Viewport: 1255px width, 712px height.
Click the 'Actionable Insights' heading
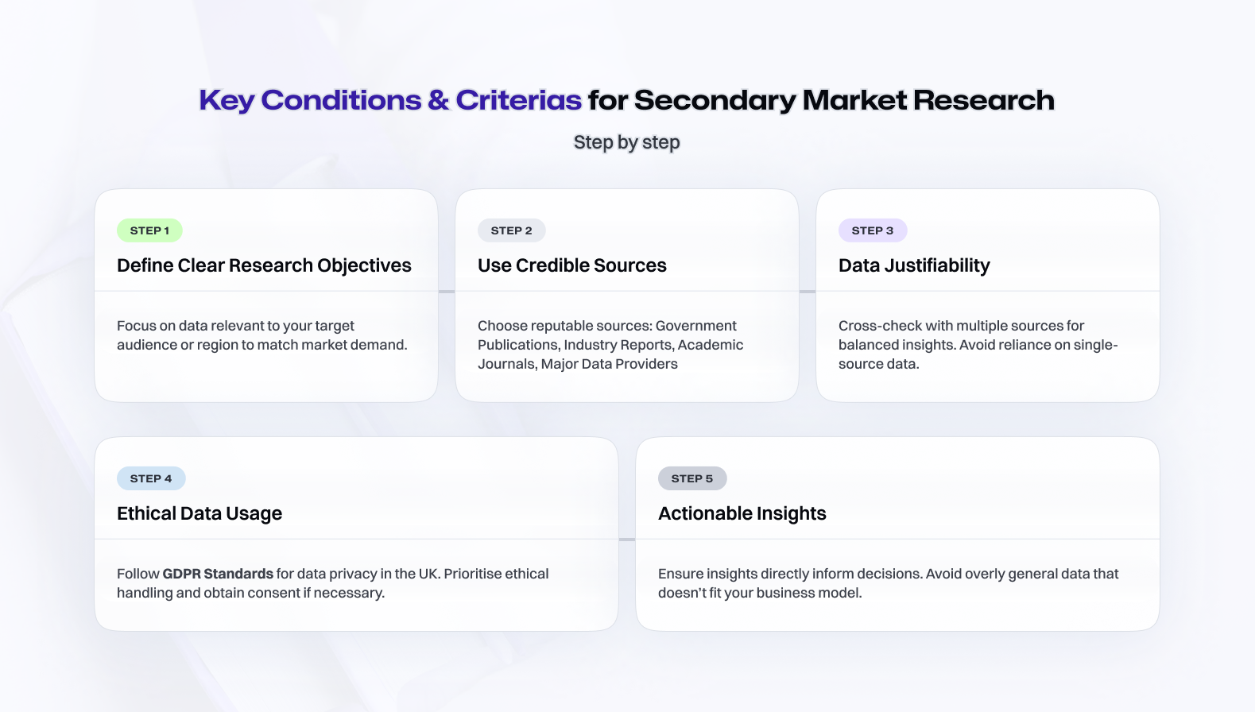742,513
